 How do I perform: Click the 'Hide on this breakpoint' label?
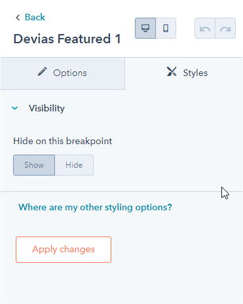[x=63, y=141]
